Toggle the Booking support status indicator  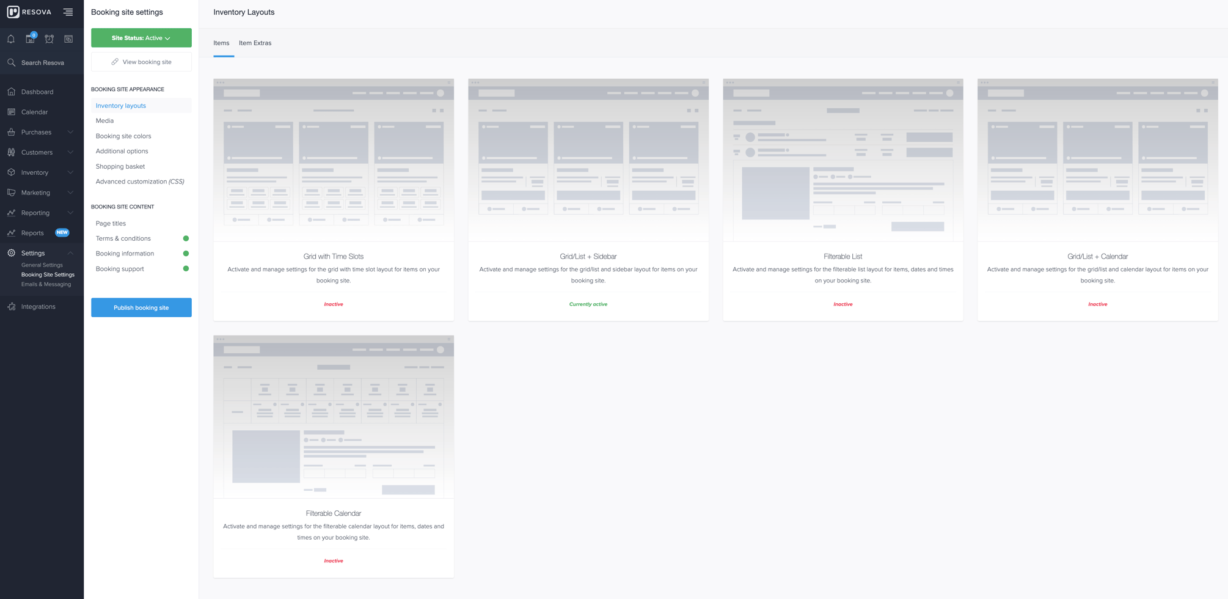(186, 268)
